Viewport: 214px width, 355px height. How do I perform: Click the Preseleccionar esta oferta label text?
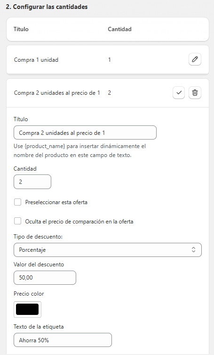[56, 202]
